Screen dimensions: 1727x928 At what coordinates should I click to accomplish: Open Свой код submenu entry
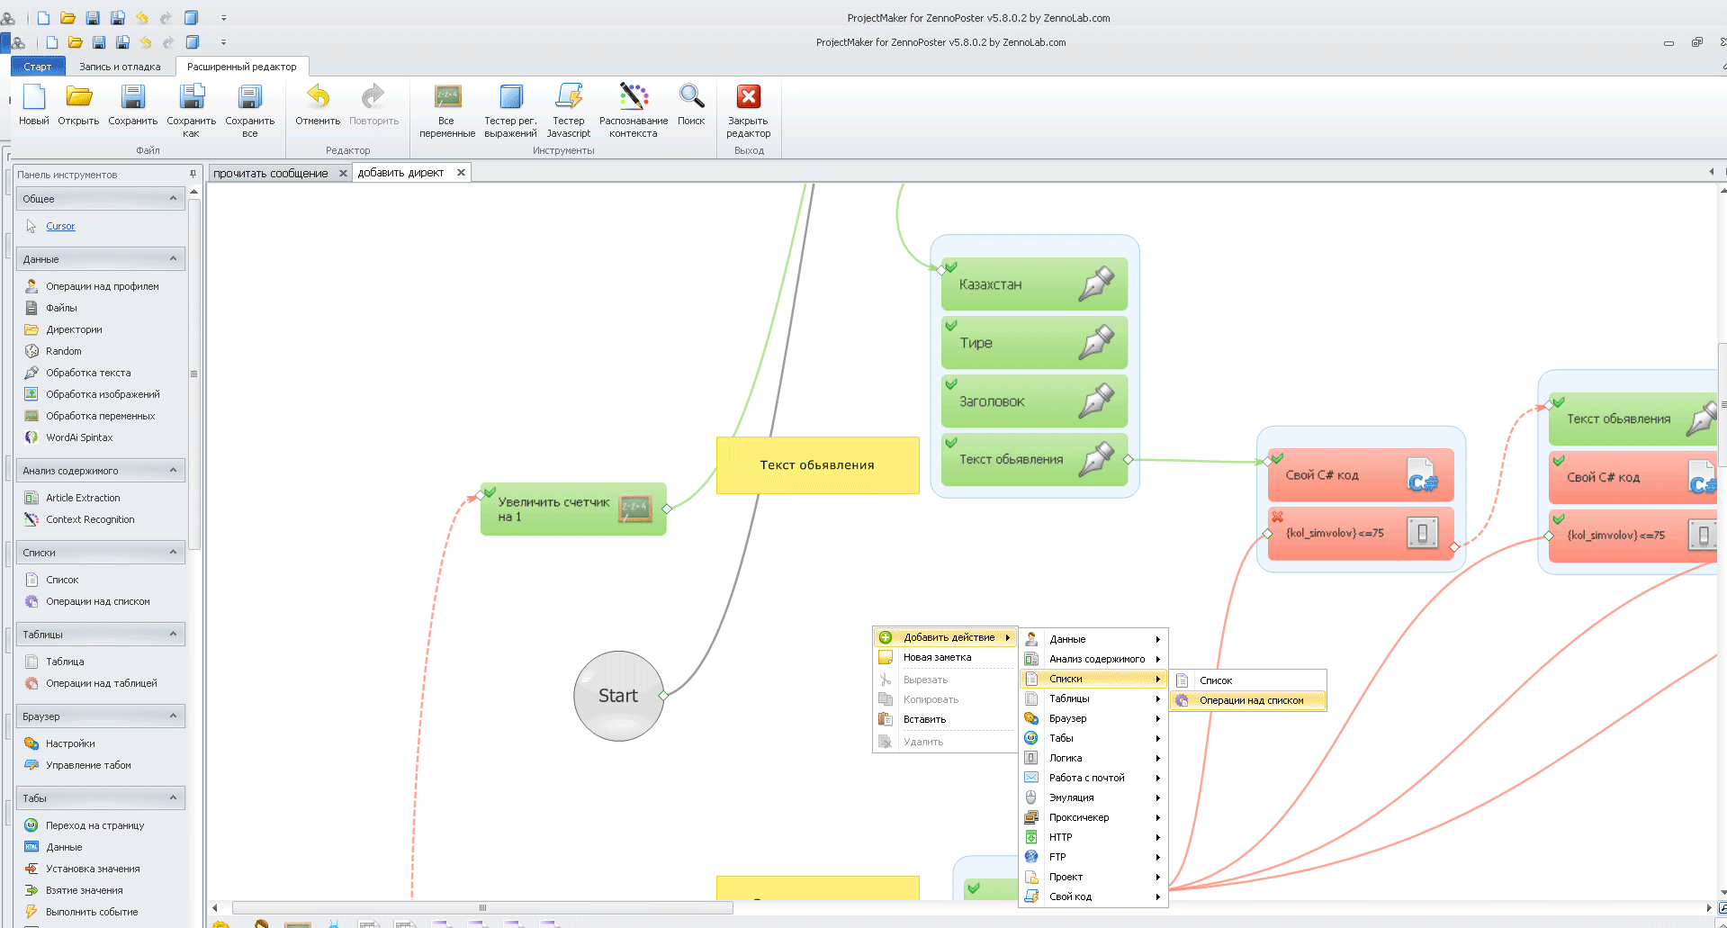click(x=1093, y=896)
